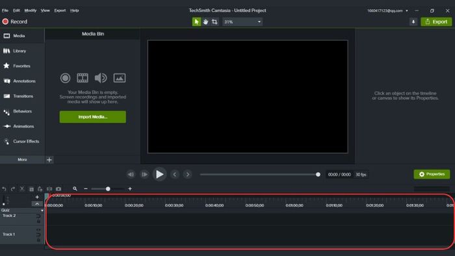The height and width of the screenshot is (256, 455).
Task: Open the account email dropdown
Action: (x=387, y=11)
